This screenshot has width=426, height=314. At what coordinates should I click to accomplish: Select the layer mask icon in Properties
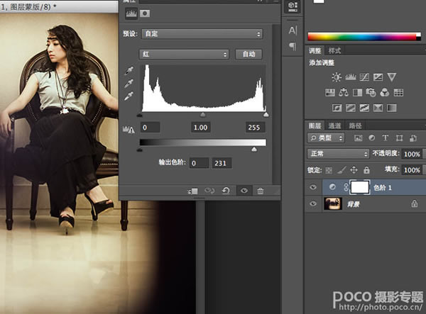click(x=146, y=13)
